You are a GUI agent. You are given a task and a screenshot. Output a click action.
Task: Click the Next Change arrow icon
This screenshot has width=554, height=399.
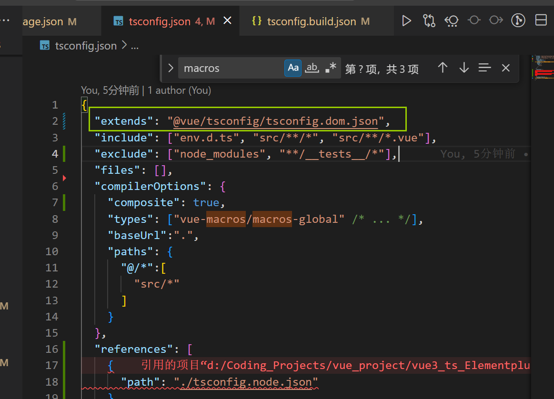pyautogui.click(x=496, y=20)
